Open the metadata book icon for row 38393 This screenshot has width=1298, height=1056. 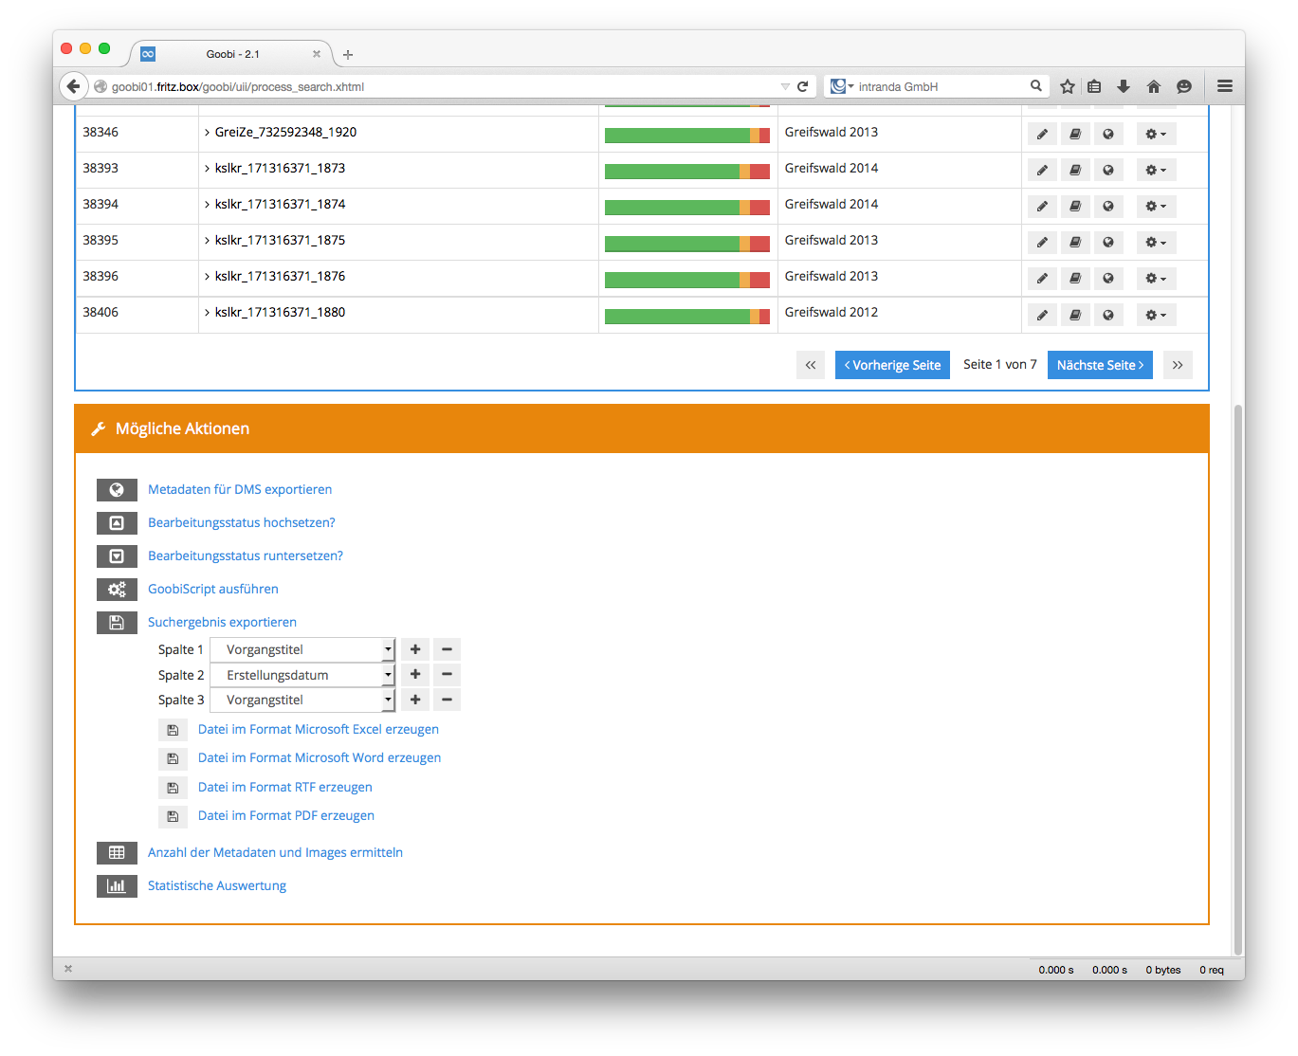coord(1075,170)
